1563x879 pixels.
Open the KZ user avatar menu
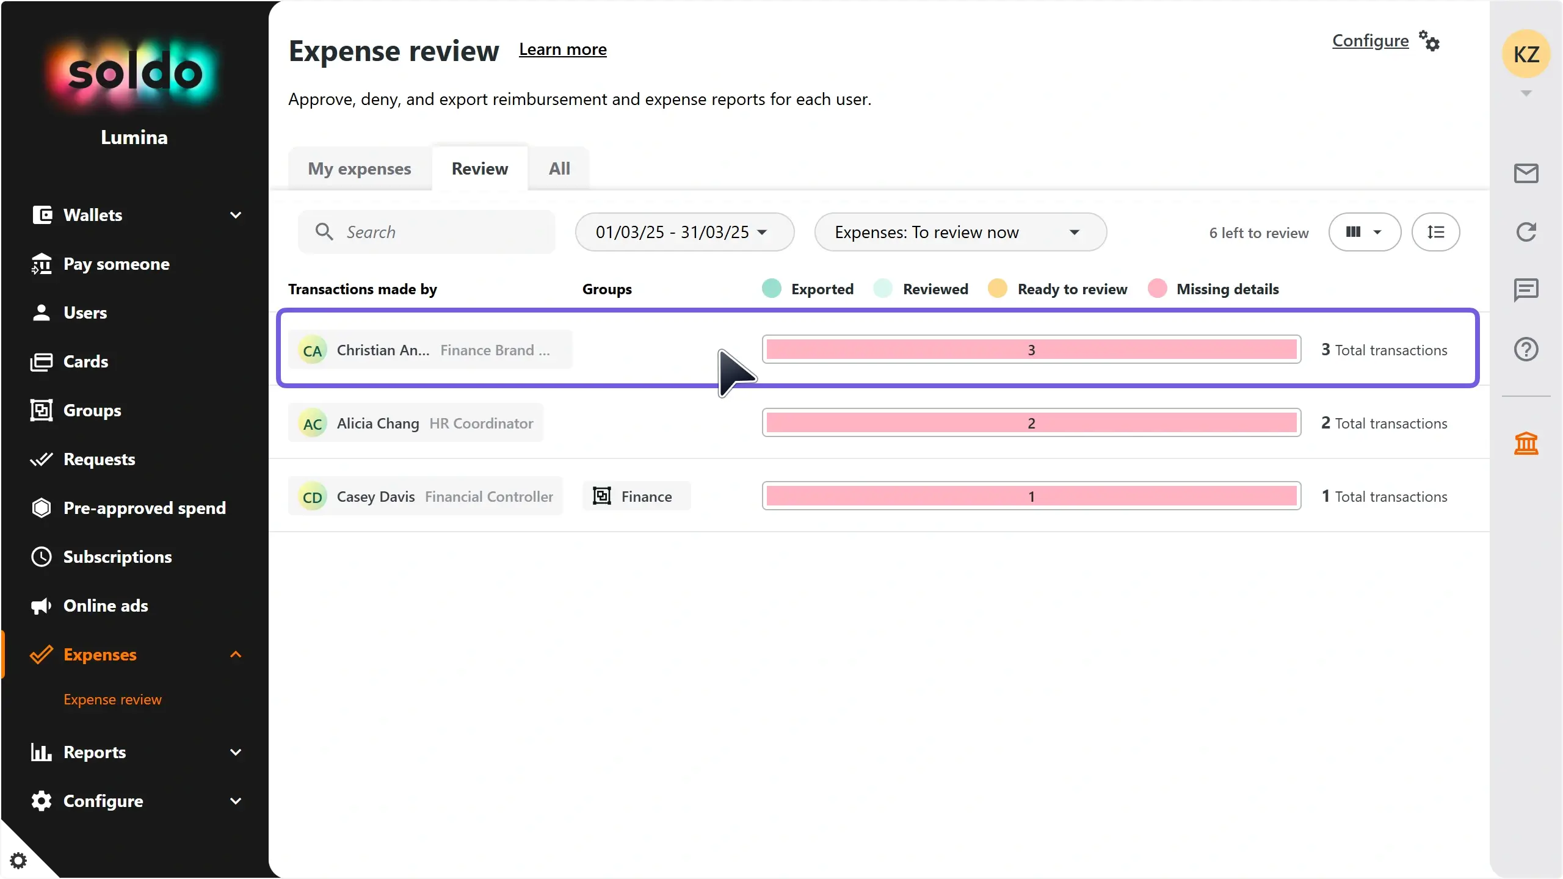1526,55
